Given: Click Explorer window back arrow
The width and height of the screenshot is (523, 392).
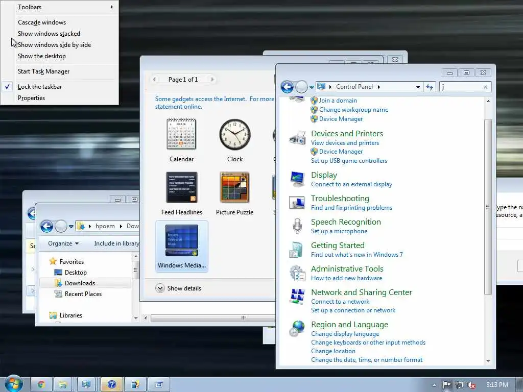Looking at the screenshot, I should point(46,226).
